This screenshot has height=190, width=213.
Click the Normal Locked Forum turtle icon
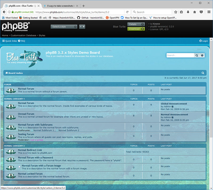click(11, 176)
